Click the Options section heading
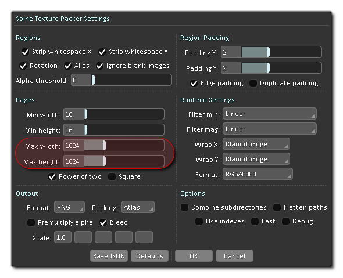The image size is (343, 278). 192,193
